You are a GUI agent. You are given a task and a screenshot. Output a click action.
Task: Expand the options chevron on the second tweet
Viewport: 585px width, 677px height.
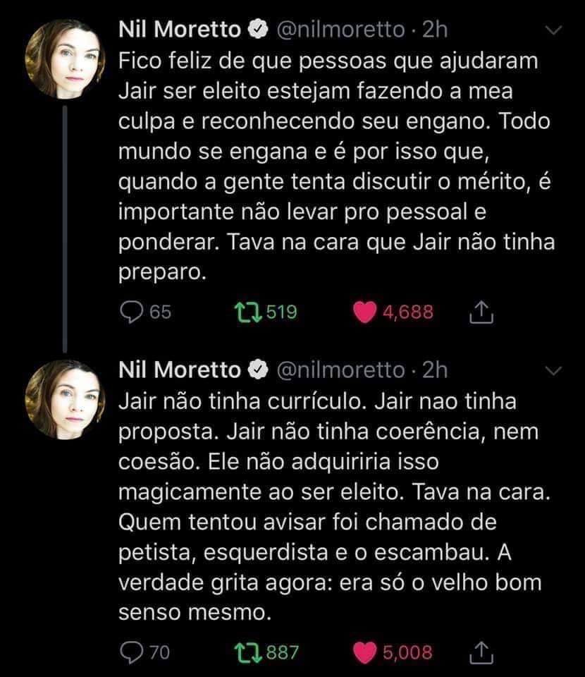pos(553,370)
